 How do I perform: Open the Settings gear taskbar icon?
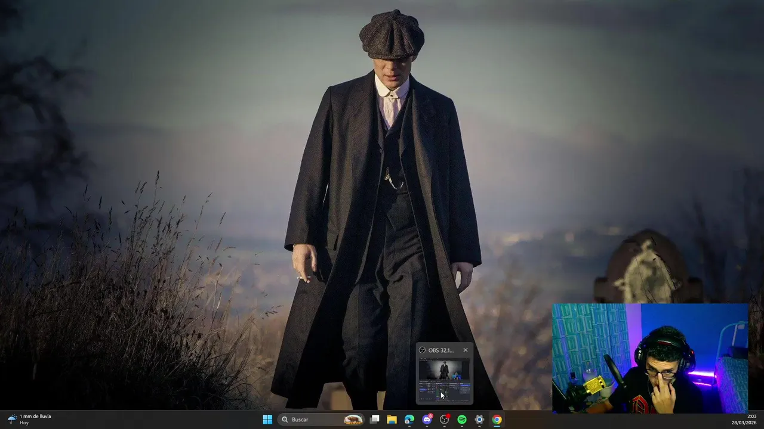click(479, 419)
